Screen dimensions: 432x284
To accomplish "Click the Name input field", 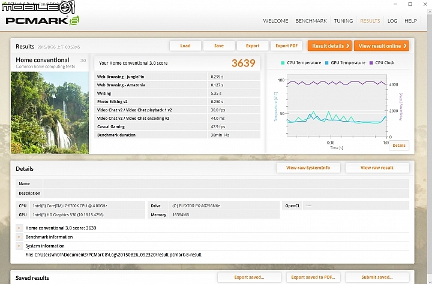I will (226, 183).
